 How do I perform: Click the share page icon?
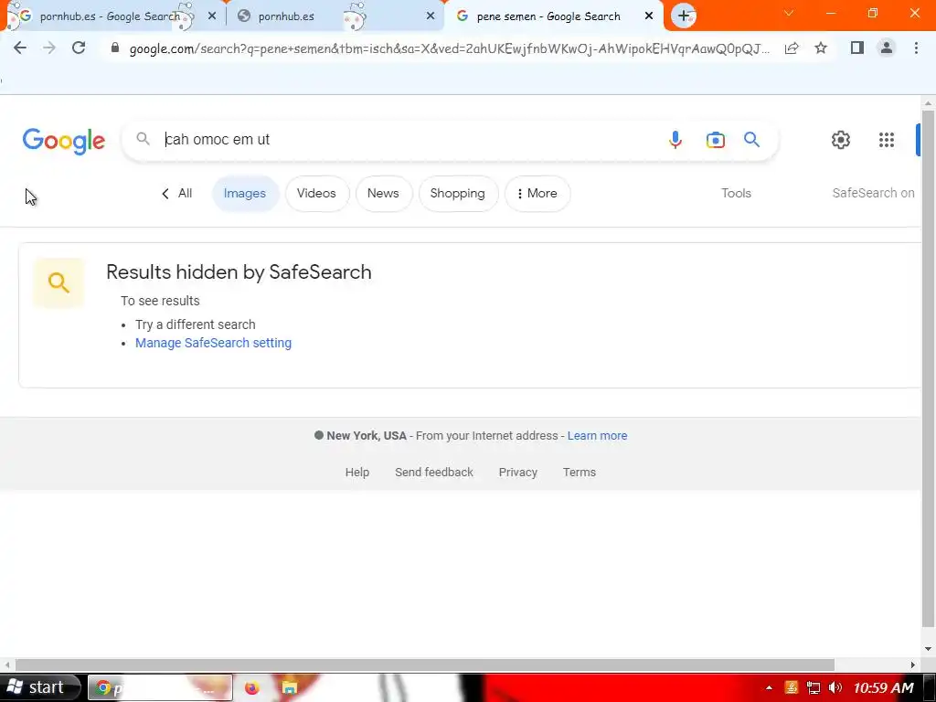[x=792, y=48]
